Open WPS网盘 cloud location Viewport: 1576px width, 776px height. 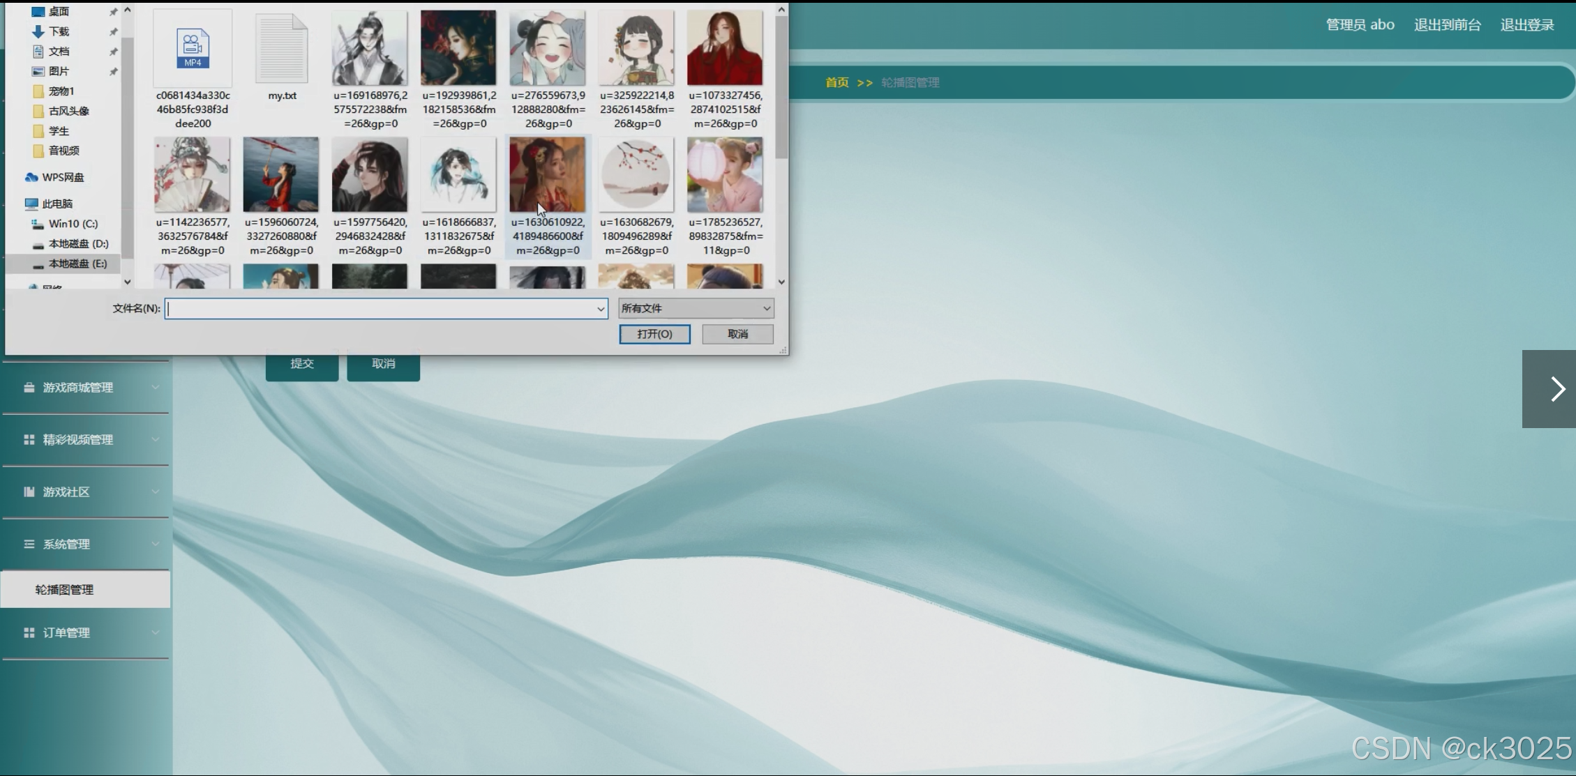62,177
